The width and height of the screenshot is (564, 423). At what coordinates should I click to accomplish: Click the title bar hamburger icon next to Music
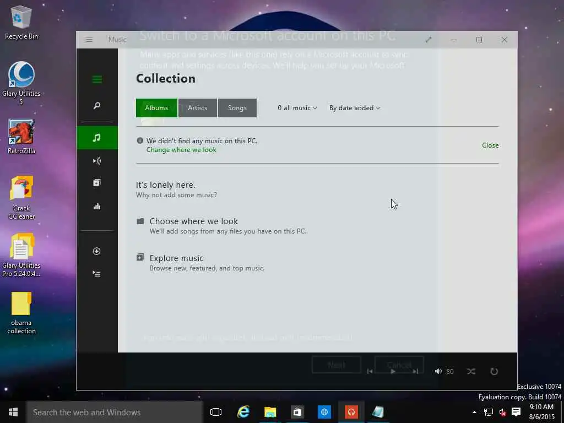[89, 40]
